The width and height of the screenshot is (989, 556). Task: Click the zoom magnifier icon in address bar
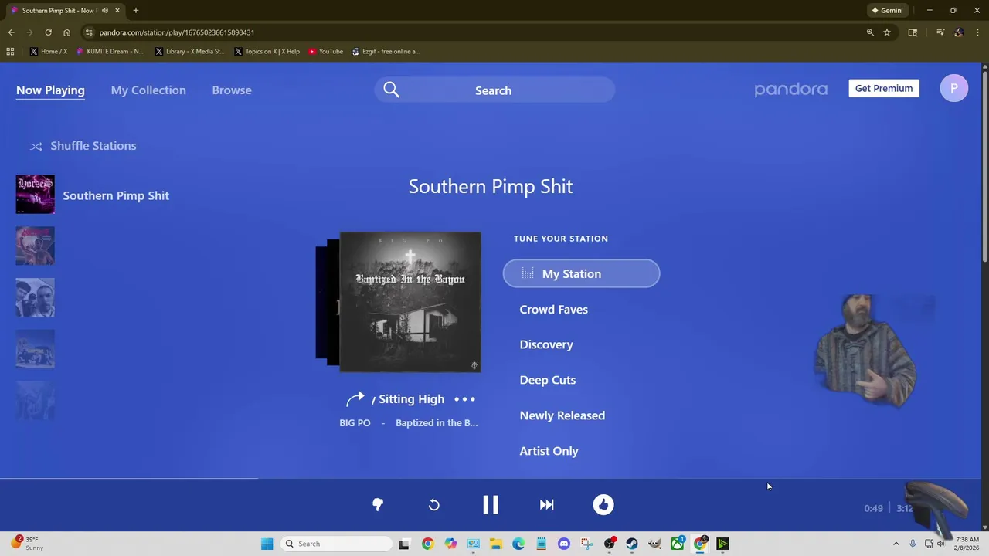click(870, 32)
